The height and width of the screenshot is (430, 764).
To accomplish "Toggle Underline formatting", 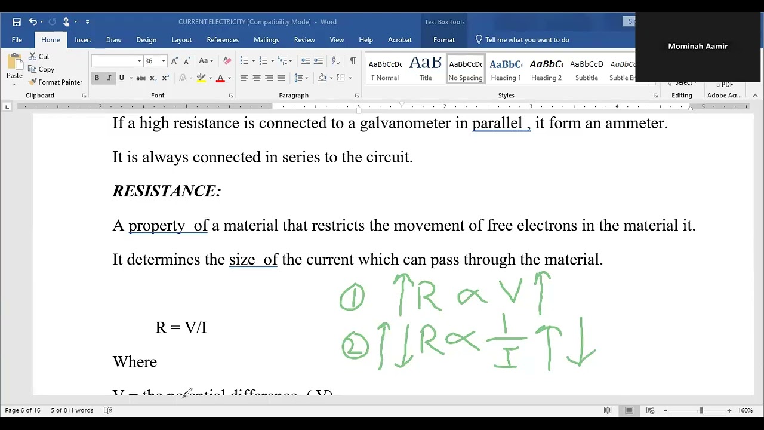I will (x=122, y=78).
